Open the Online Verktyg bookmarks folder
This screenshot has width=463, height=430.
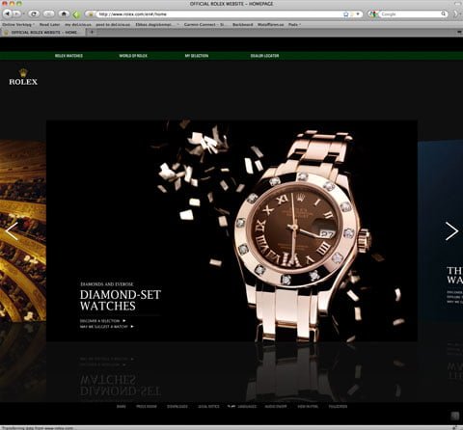pos(18,24)
